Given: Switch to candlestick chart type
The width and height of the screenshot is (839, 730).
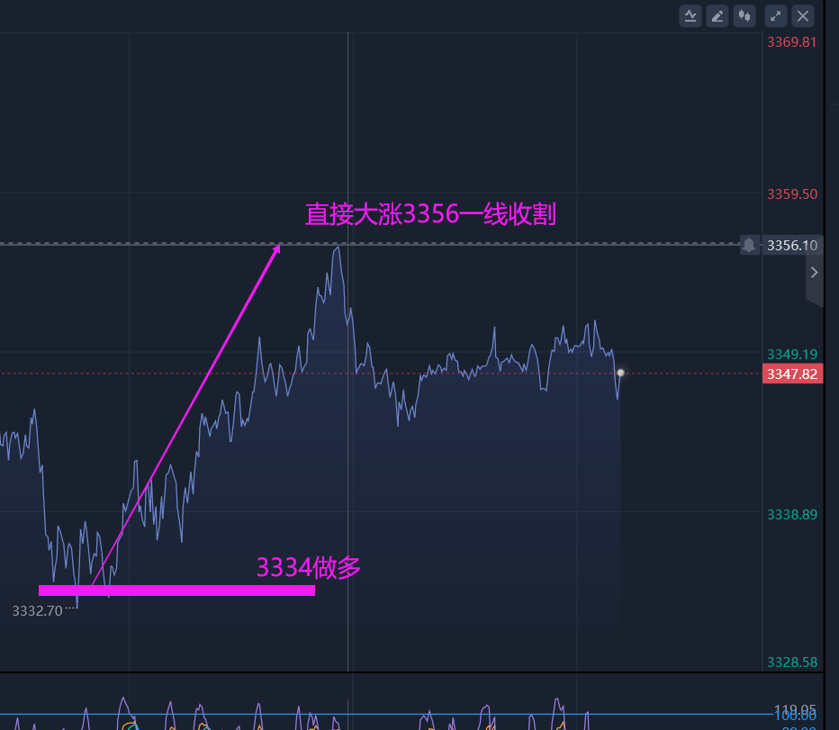Looking at the screenshot, I should [x=744, y=15].
